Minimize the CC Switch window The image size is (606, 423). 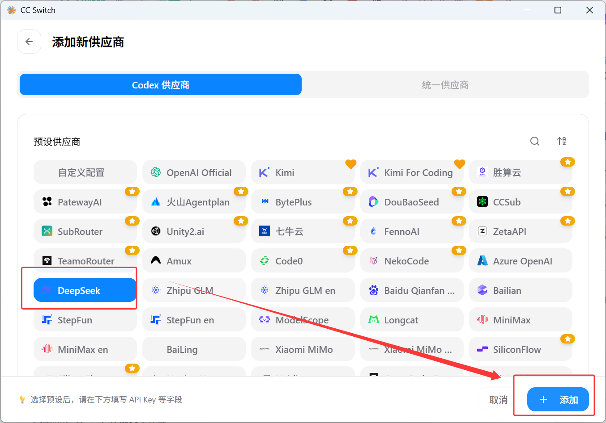[527, 10]
